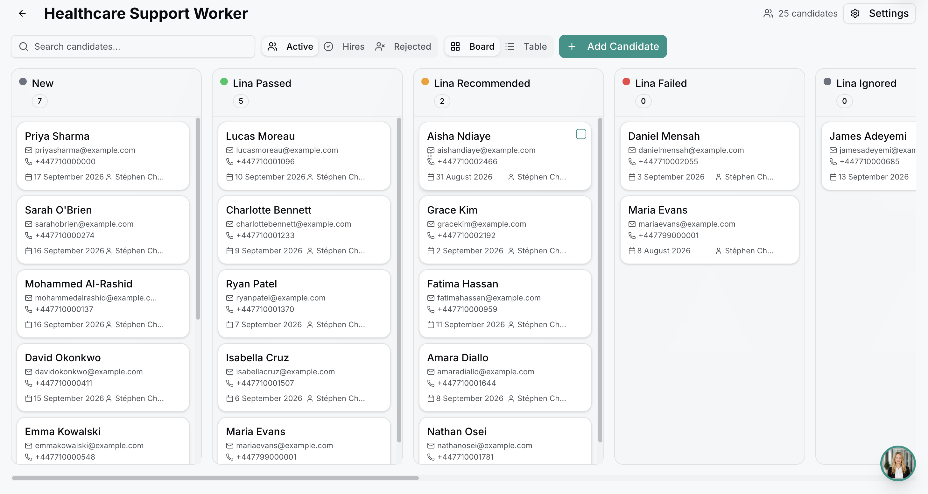The width and height of the screenshot is (928, 494).
Task: Click the phone icon on Sarah O'Brien's card
Action: tap(28, 235)
